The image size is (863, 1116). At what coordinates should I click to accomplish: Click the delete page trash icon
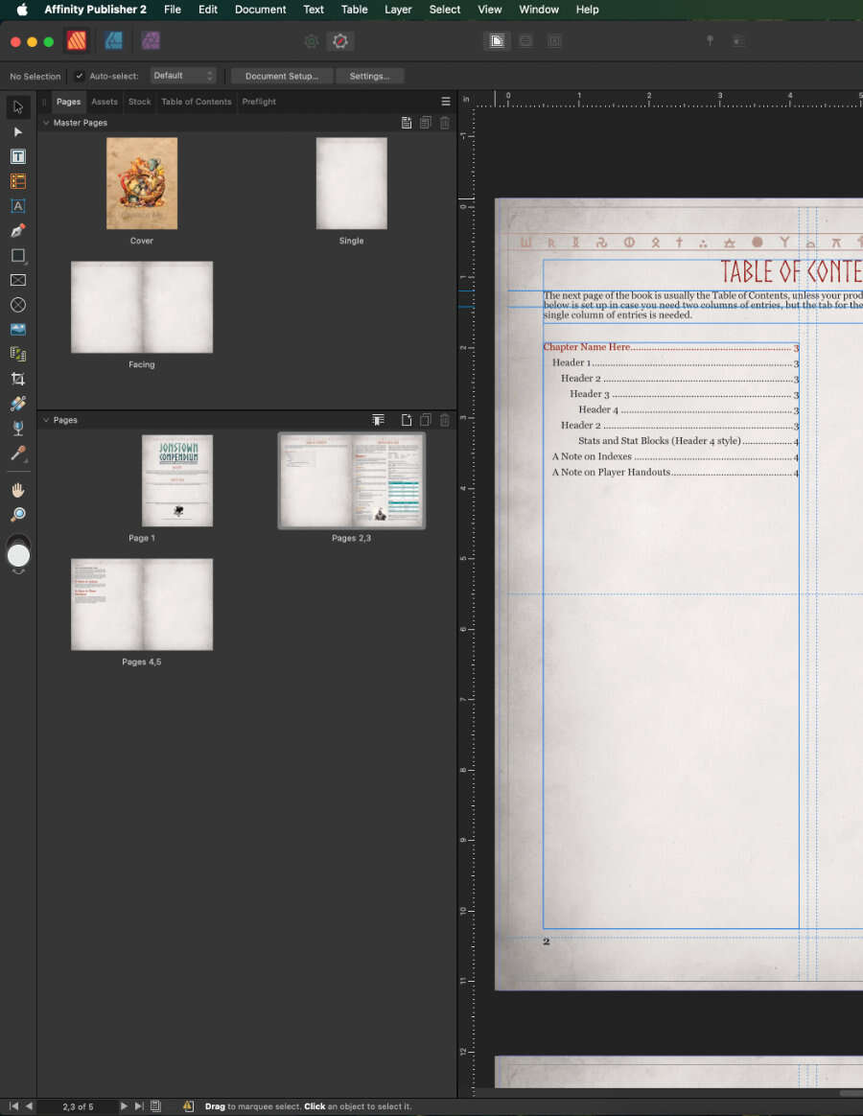pos(443,419)
